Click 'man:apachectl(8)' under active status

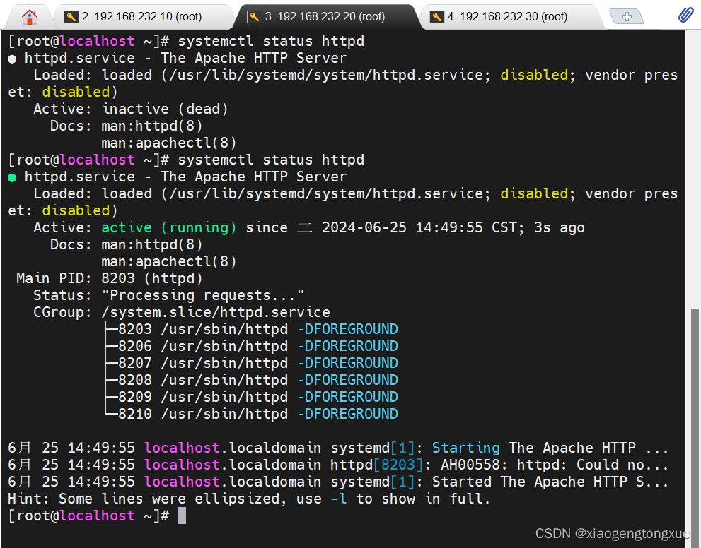pos(169,261)
